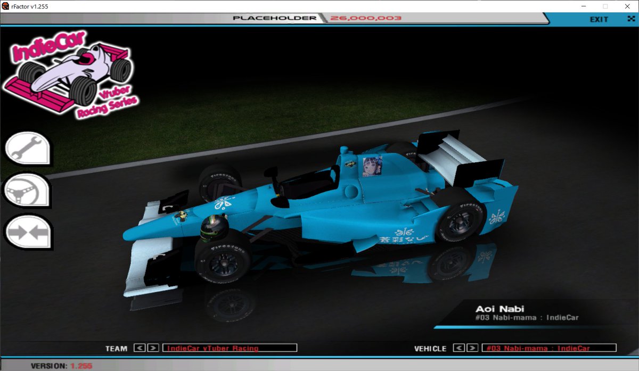Click the IndieCar Vtuber Racing Series logo
Screen dimensions: 639x371
coord(71,75)
